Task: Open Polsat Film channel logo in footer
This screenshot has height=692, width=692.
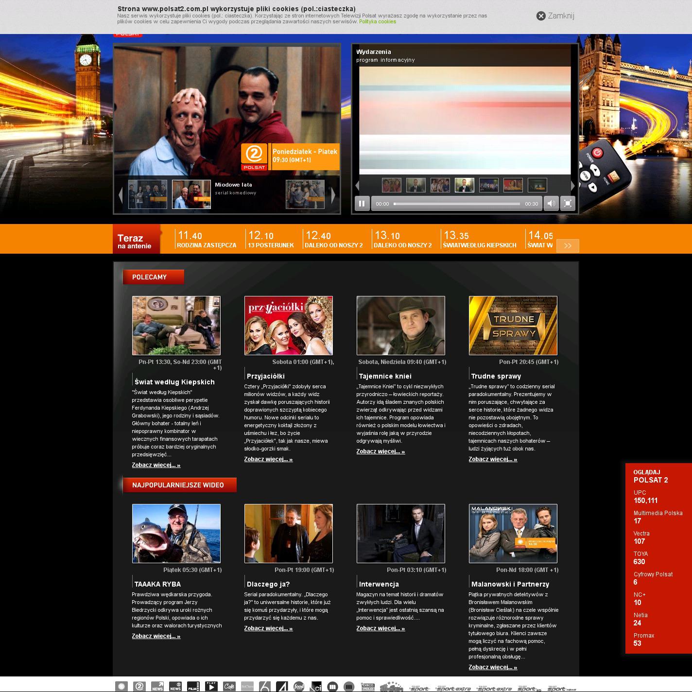Action: 193,686
